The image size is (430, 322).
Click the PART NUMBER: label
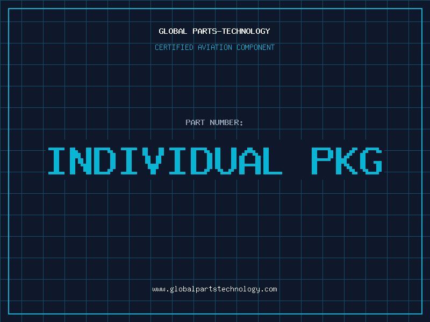click(214, 122)
